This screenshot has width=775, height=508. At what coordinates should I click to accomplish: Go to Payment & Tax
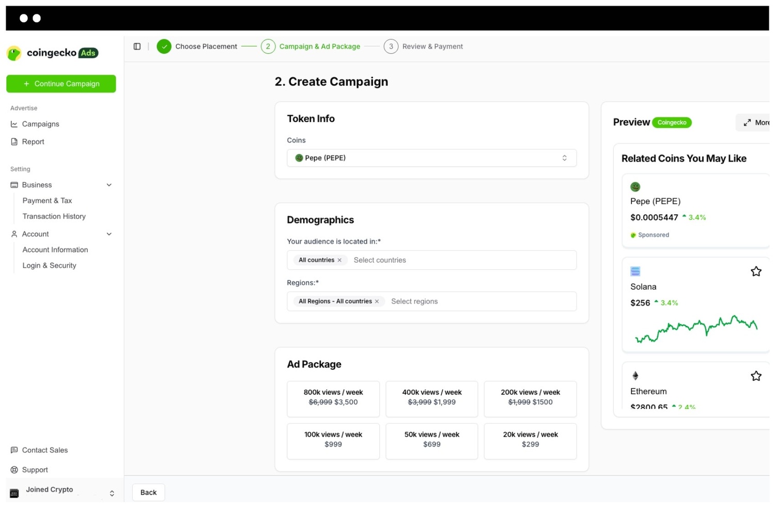point(47,201)
